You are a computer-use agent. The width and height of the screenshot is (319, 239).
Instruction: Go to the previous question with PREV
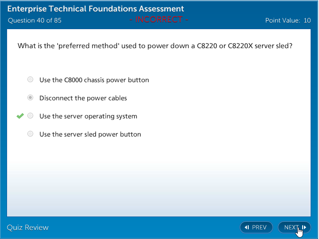tap(256, 228)
